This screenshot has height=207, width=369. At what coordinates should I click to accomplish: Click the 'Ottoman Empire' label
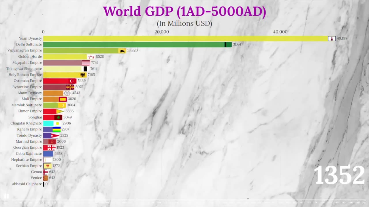[28, 81]
